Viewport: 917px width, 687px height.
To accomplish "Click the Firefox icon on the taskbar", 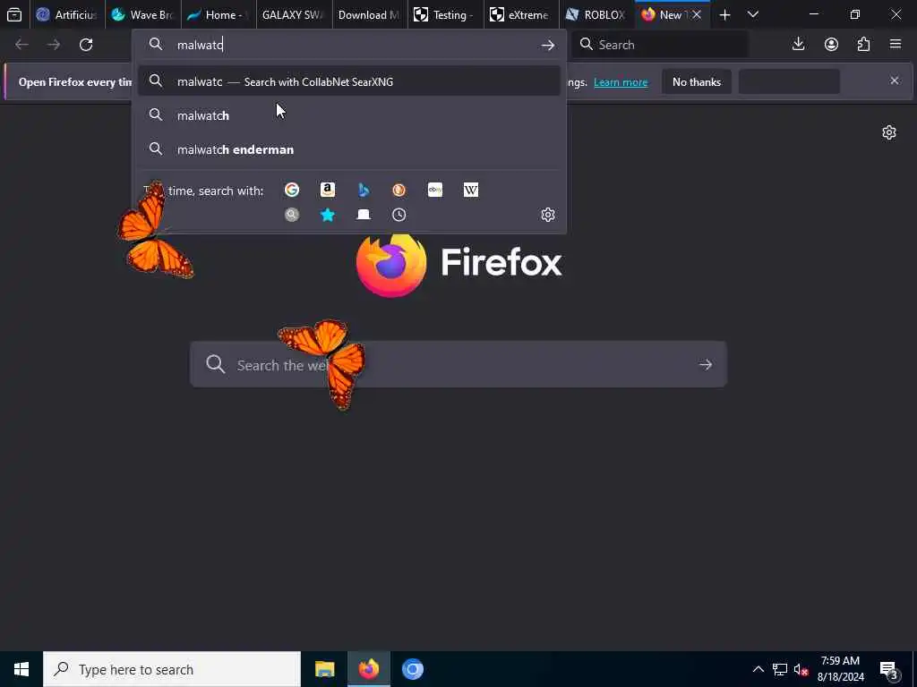I will [x=368, y=669].
